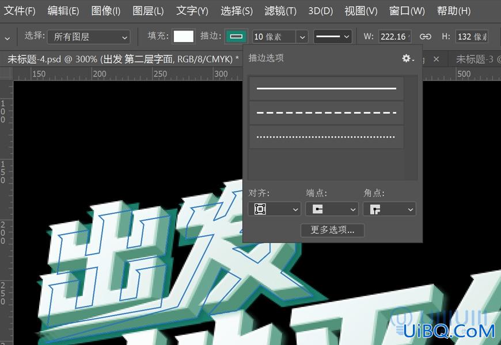This screenshot has height=345, width=501.
Task: Edit the H height value field
Action: 472,36
